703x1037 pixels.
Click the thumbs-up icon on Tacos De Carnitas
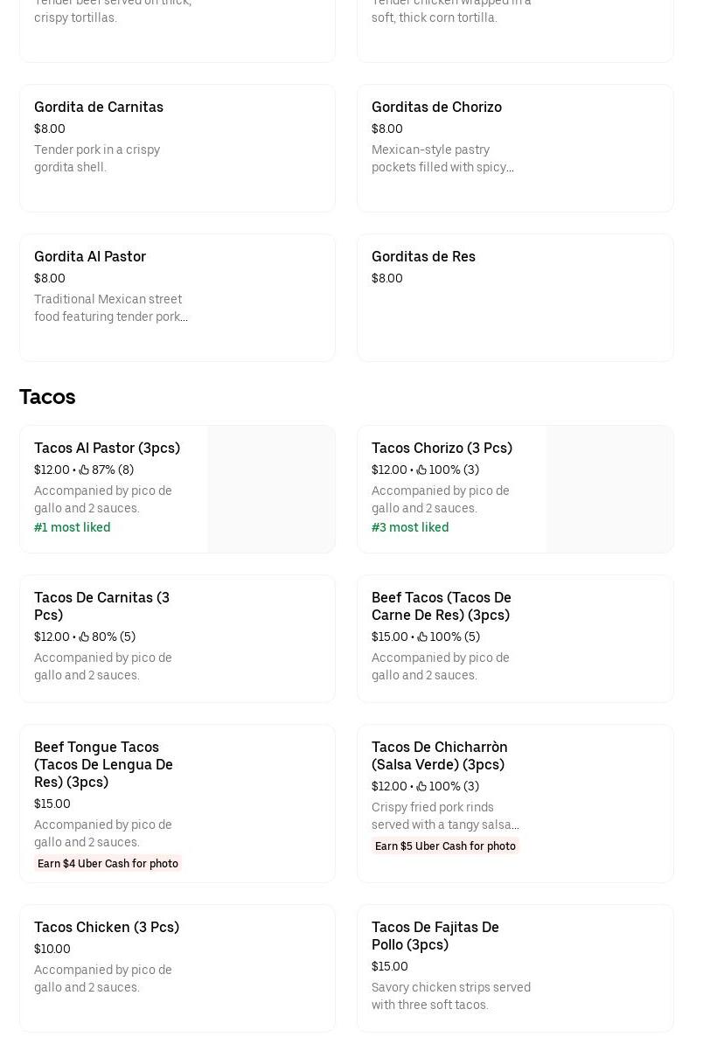coord(84,637)
